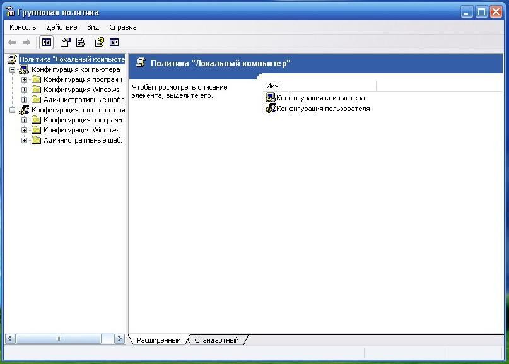Click the scroll icon in the right header

(x=141, y=62)
